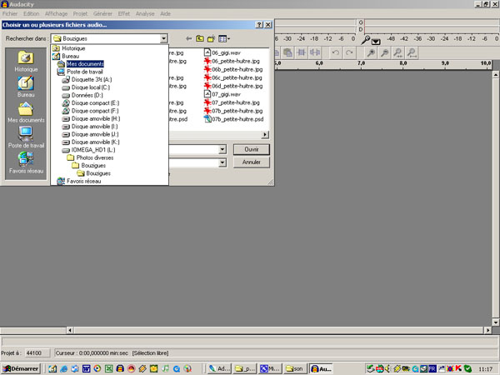This screenshot has width=500, height=375.
Task: Click the file list scroll right arrow
Action: coord(265,134)
